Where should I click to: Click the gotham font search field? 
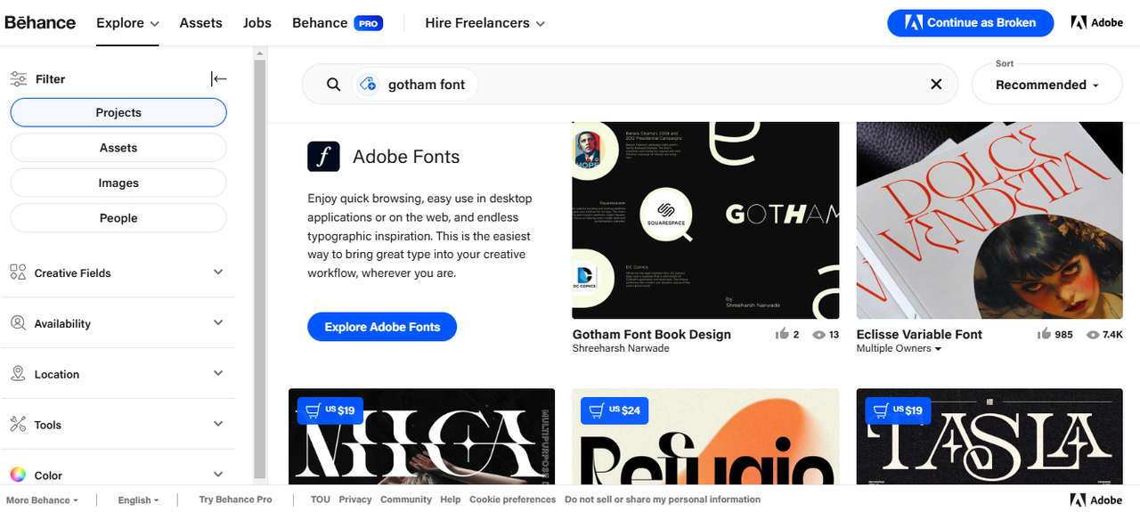(630, 85)
